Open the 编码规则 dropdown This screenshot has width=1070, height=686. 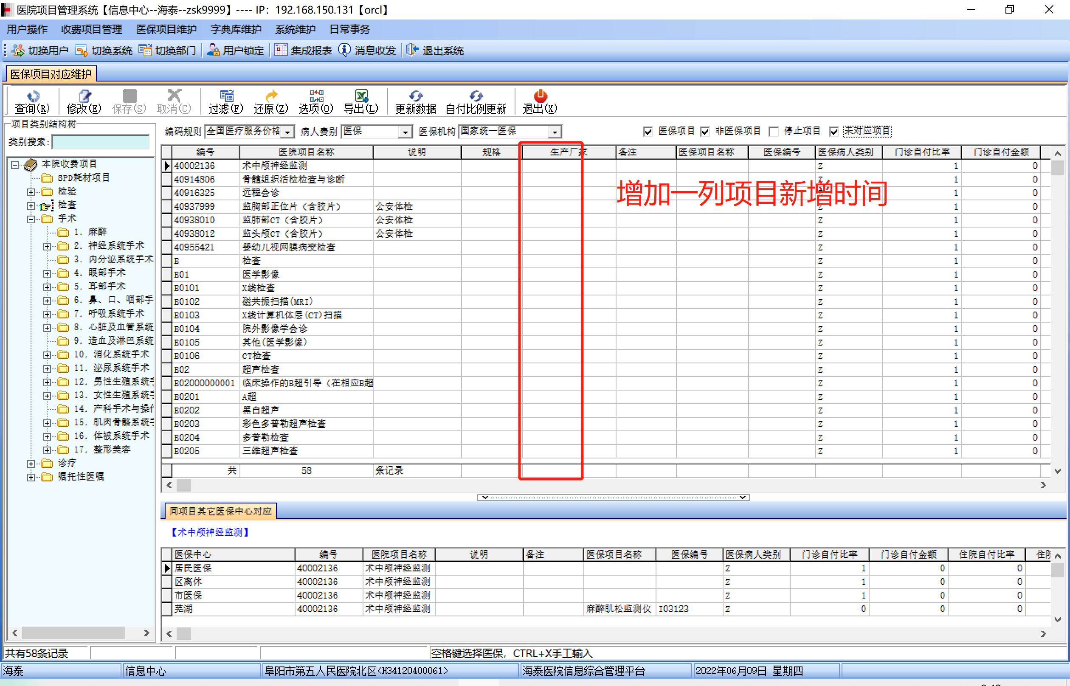click(x=288, y=132)
